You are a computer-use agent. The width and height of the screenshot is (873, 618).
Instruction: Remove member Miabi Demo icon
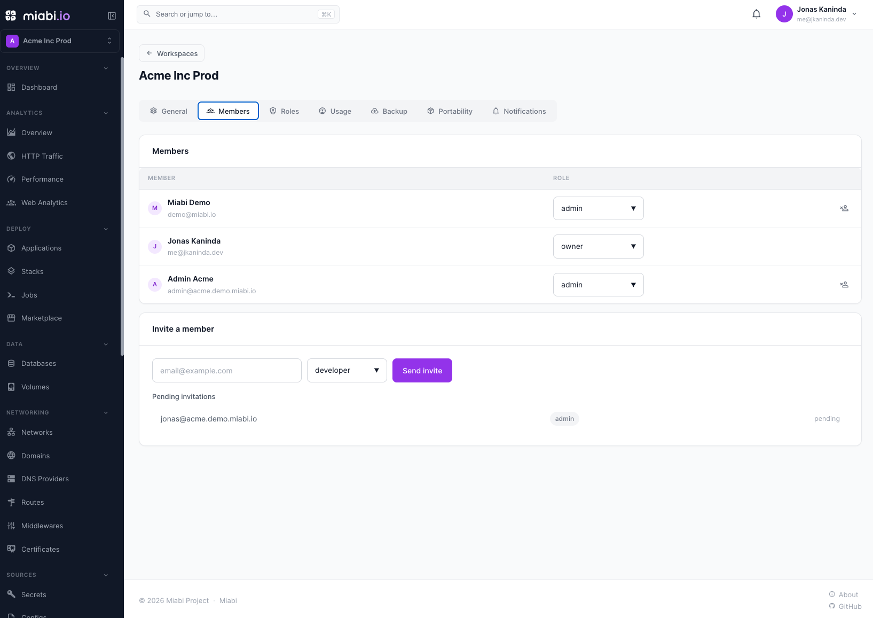point(844,208)
